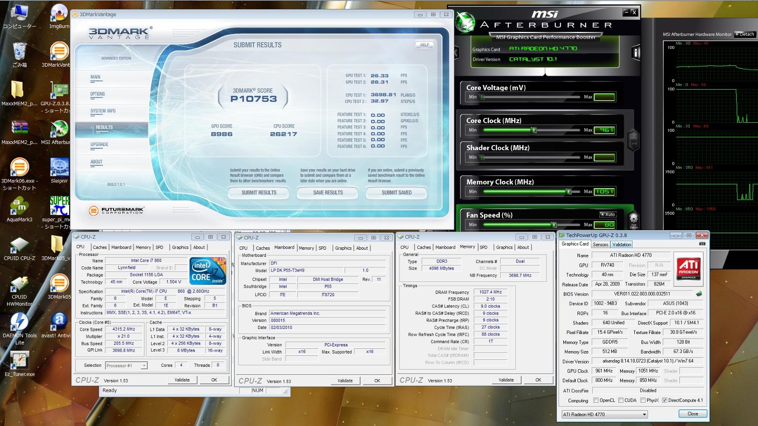
Task: Click the Afterburner clock link icon
Action: pos(633,140)
